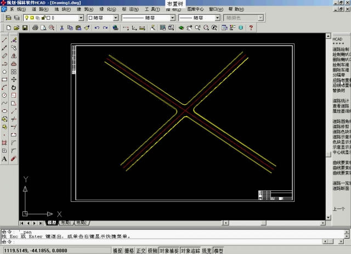
Task: Click the Save icon in standard toolbar
Action: [25, 27]
